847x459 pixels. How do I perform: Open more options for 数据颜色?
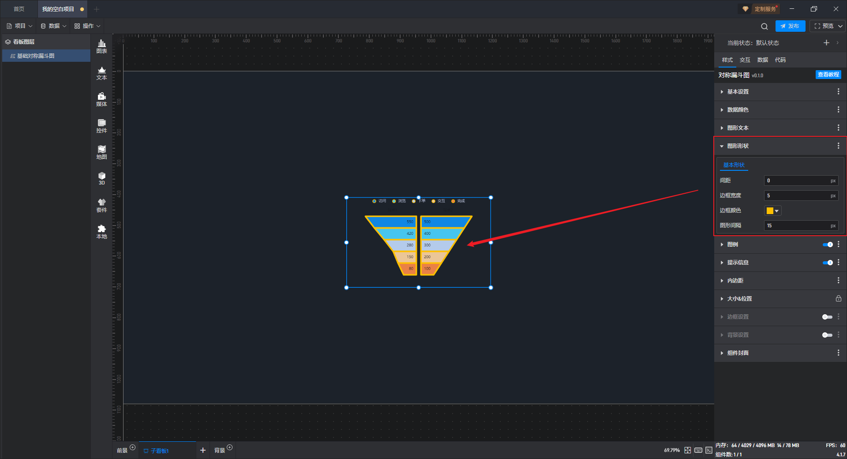click(x=838, y=109)
